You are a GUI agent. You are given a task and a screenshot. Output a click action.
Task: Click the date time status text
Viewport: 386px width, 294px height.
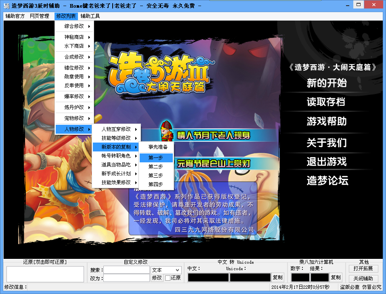coord(300,287)
